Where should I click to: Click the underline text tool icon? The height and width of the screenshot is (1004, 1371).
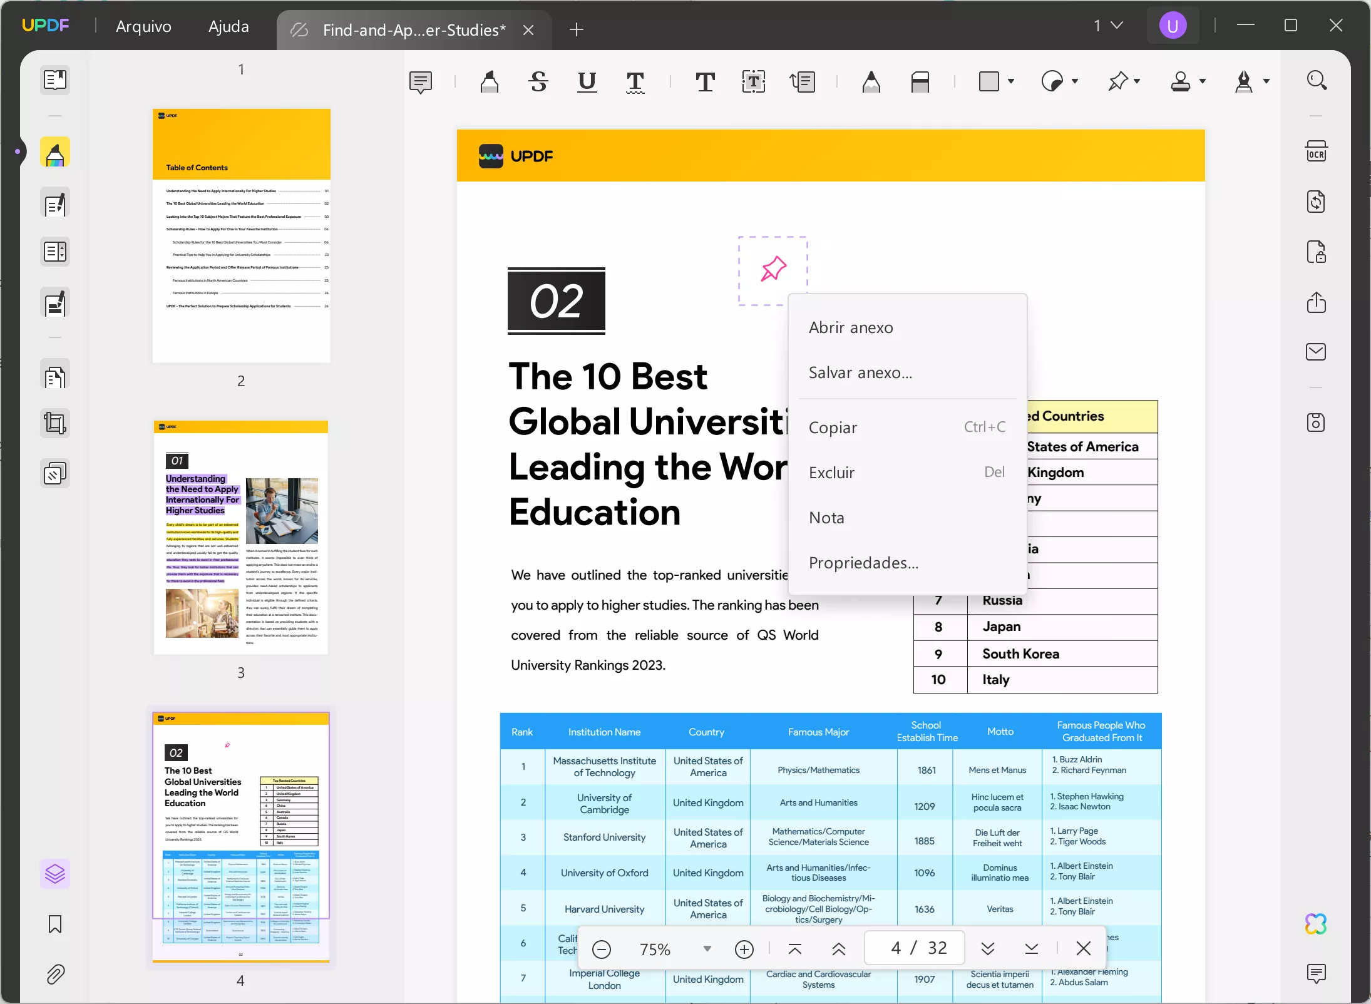[x=588, y=82]
